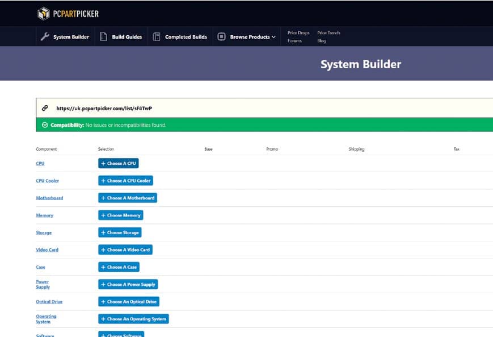The image size is (493, 337).
Task: Open the Price Trends link
Action: point(328,33)
